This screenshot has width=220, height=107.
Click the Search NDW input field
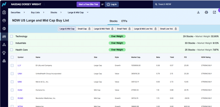point(186,4)
